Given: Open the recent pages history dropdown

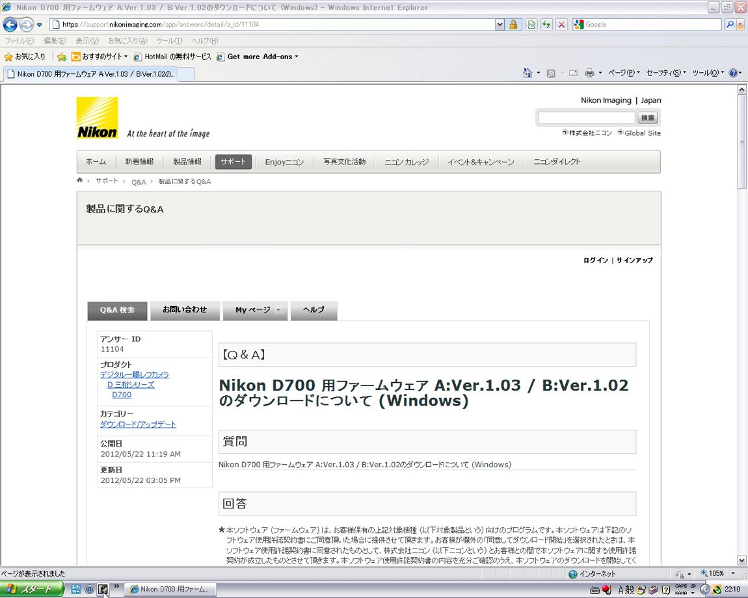Looking at the screenshot, I should pyautogui.click(x=40, y=25).
